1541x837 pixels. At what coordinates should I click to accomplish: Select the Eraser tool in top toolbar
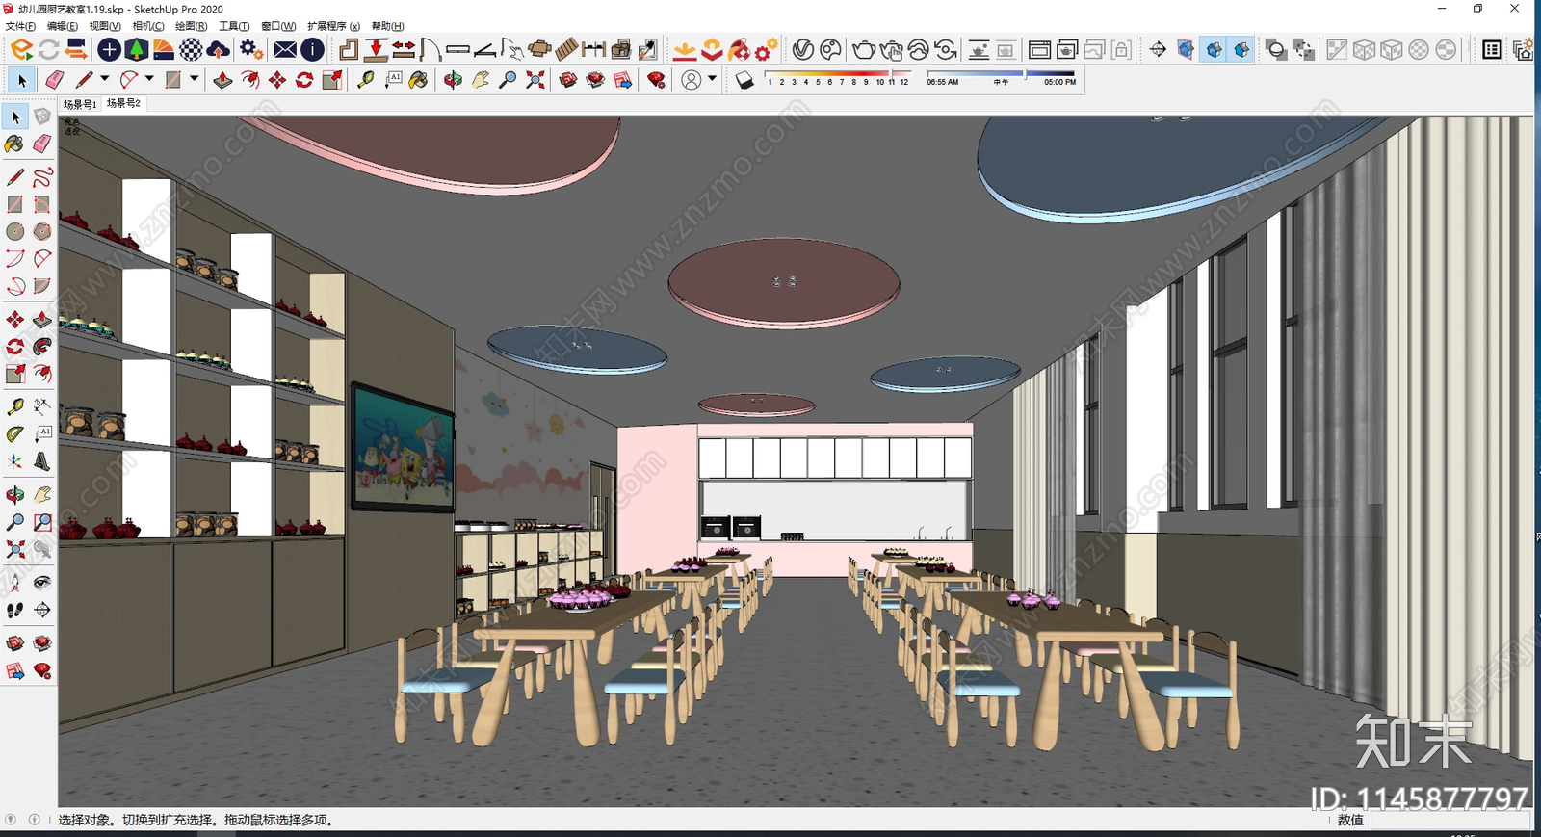tap(55, 80)
